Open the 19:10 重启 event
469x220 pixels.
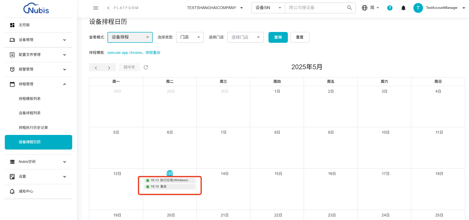[170, 187]
